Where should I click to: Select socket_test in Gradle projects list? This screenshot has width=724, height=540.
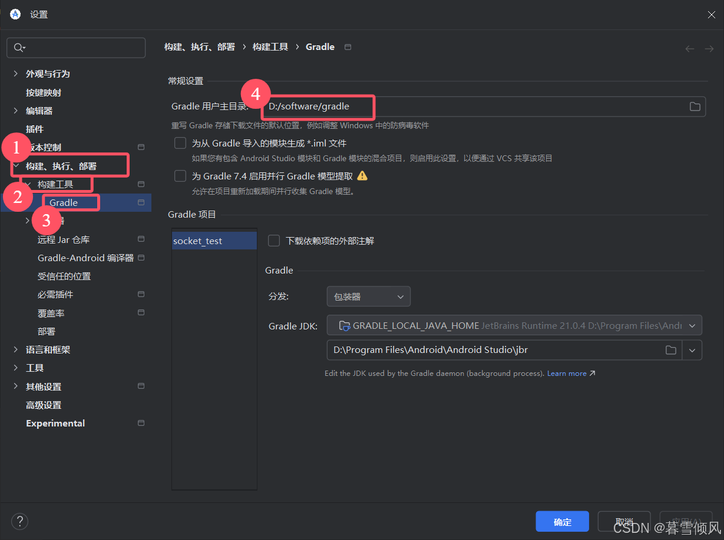pyautogui.click(x=214, y=241)
